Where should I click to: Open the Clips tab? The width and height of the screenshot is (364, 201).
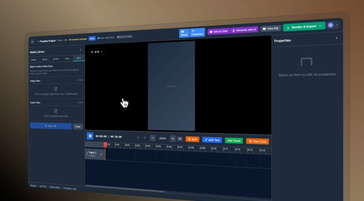click(x=67, y=58)
